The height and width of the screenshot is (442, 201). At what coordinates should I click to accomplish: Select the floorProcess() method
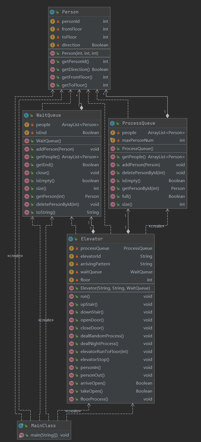pyautogui.click(x=94, y=399)
